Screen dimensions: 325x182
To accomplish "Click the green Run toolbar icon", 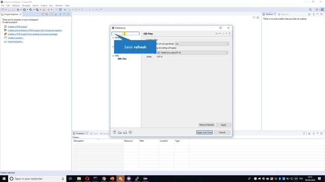I will (x=24, y=10).
